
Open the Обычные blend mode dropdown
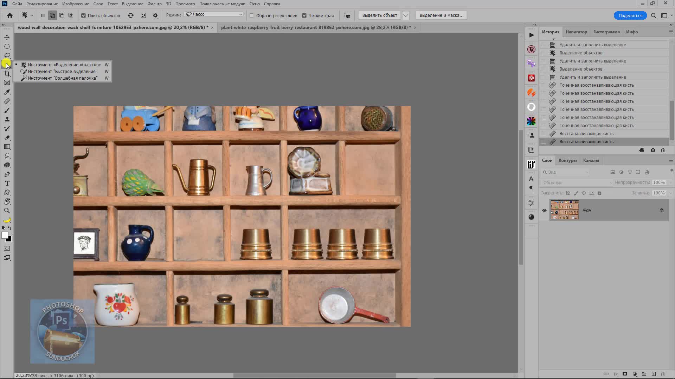(x=577, y=182)
